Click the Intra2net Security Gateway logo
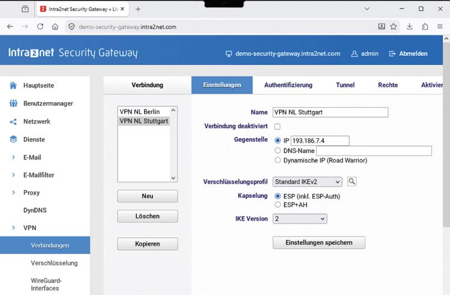Screen dimensions: 450x295 click(73, 53)
